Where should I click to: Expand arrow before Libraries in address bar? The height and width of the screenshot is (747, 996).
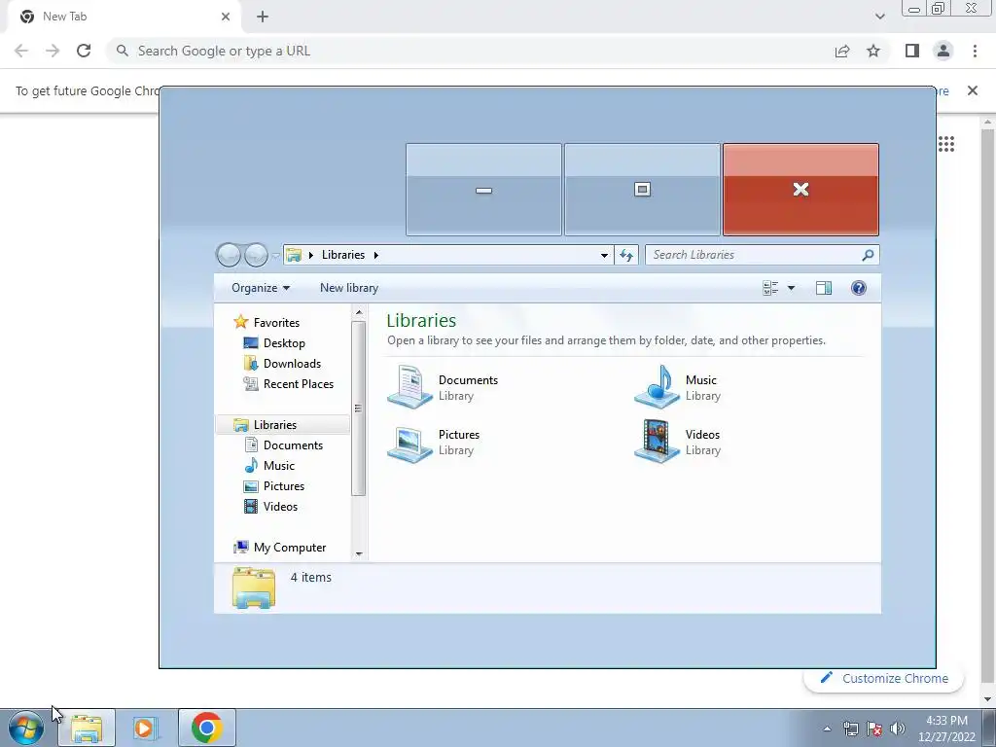pyautogui.click(x=310, y=255)
